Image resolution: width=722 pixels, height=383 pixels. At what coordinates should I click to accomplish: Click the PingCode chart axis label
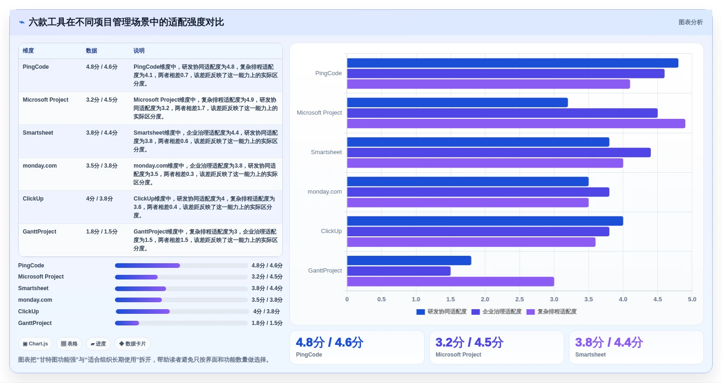[328, 73]
